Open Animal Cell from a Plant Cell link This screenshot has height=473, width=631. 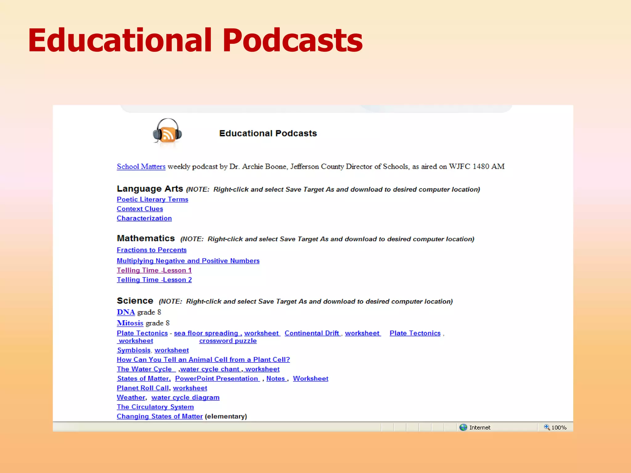(x=203, y=360)
